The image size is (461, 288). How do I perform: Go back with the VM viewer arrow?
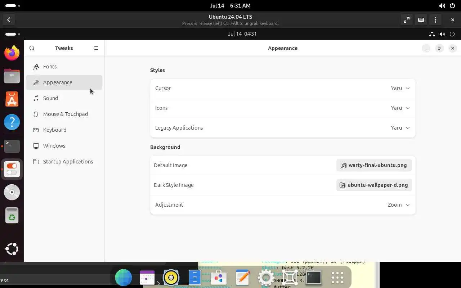pos(9,20)
